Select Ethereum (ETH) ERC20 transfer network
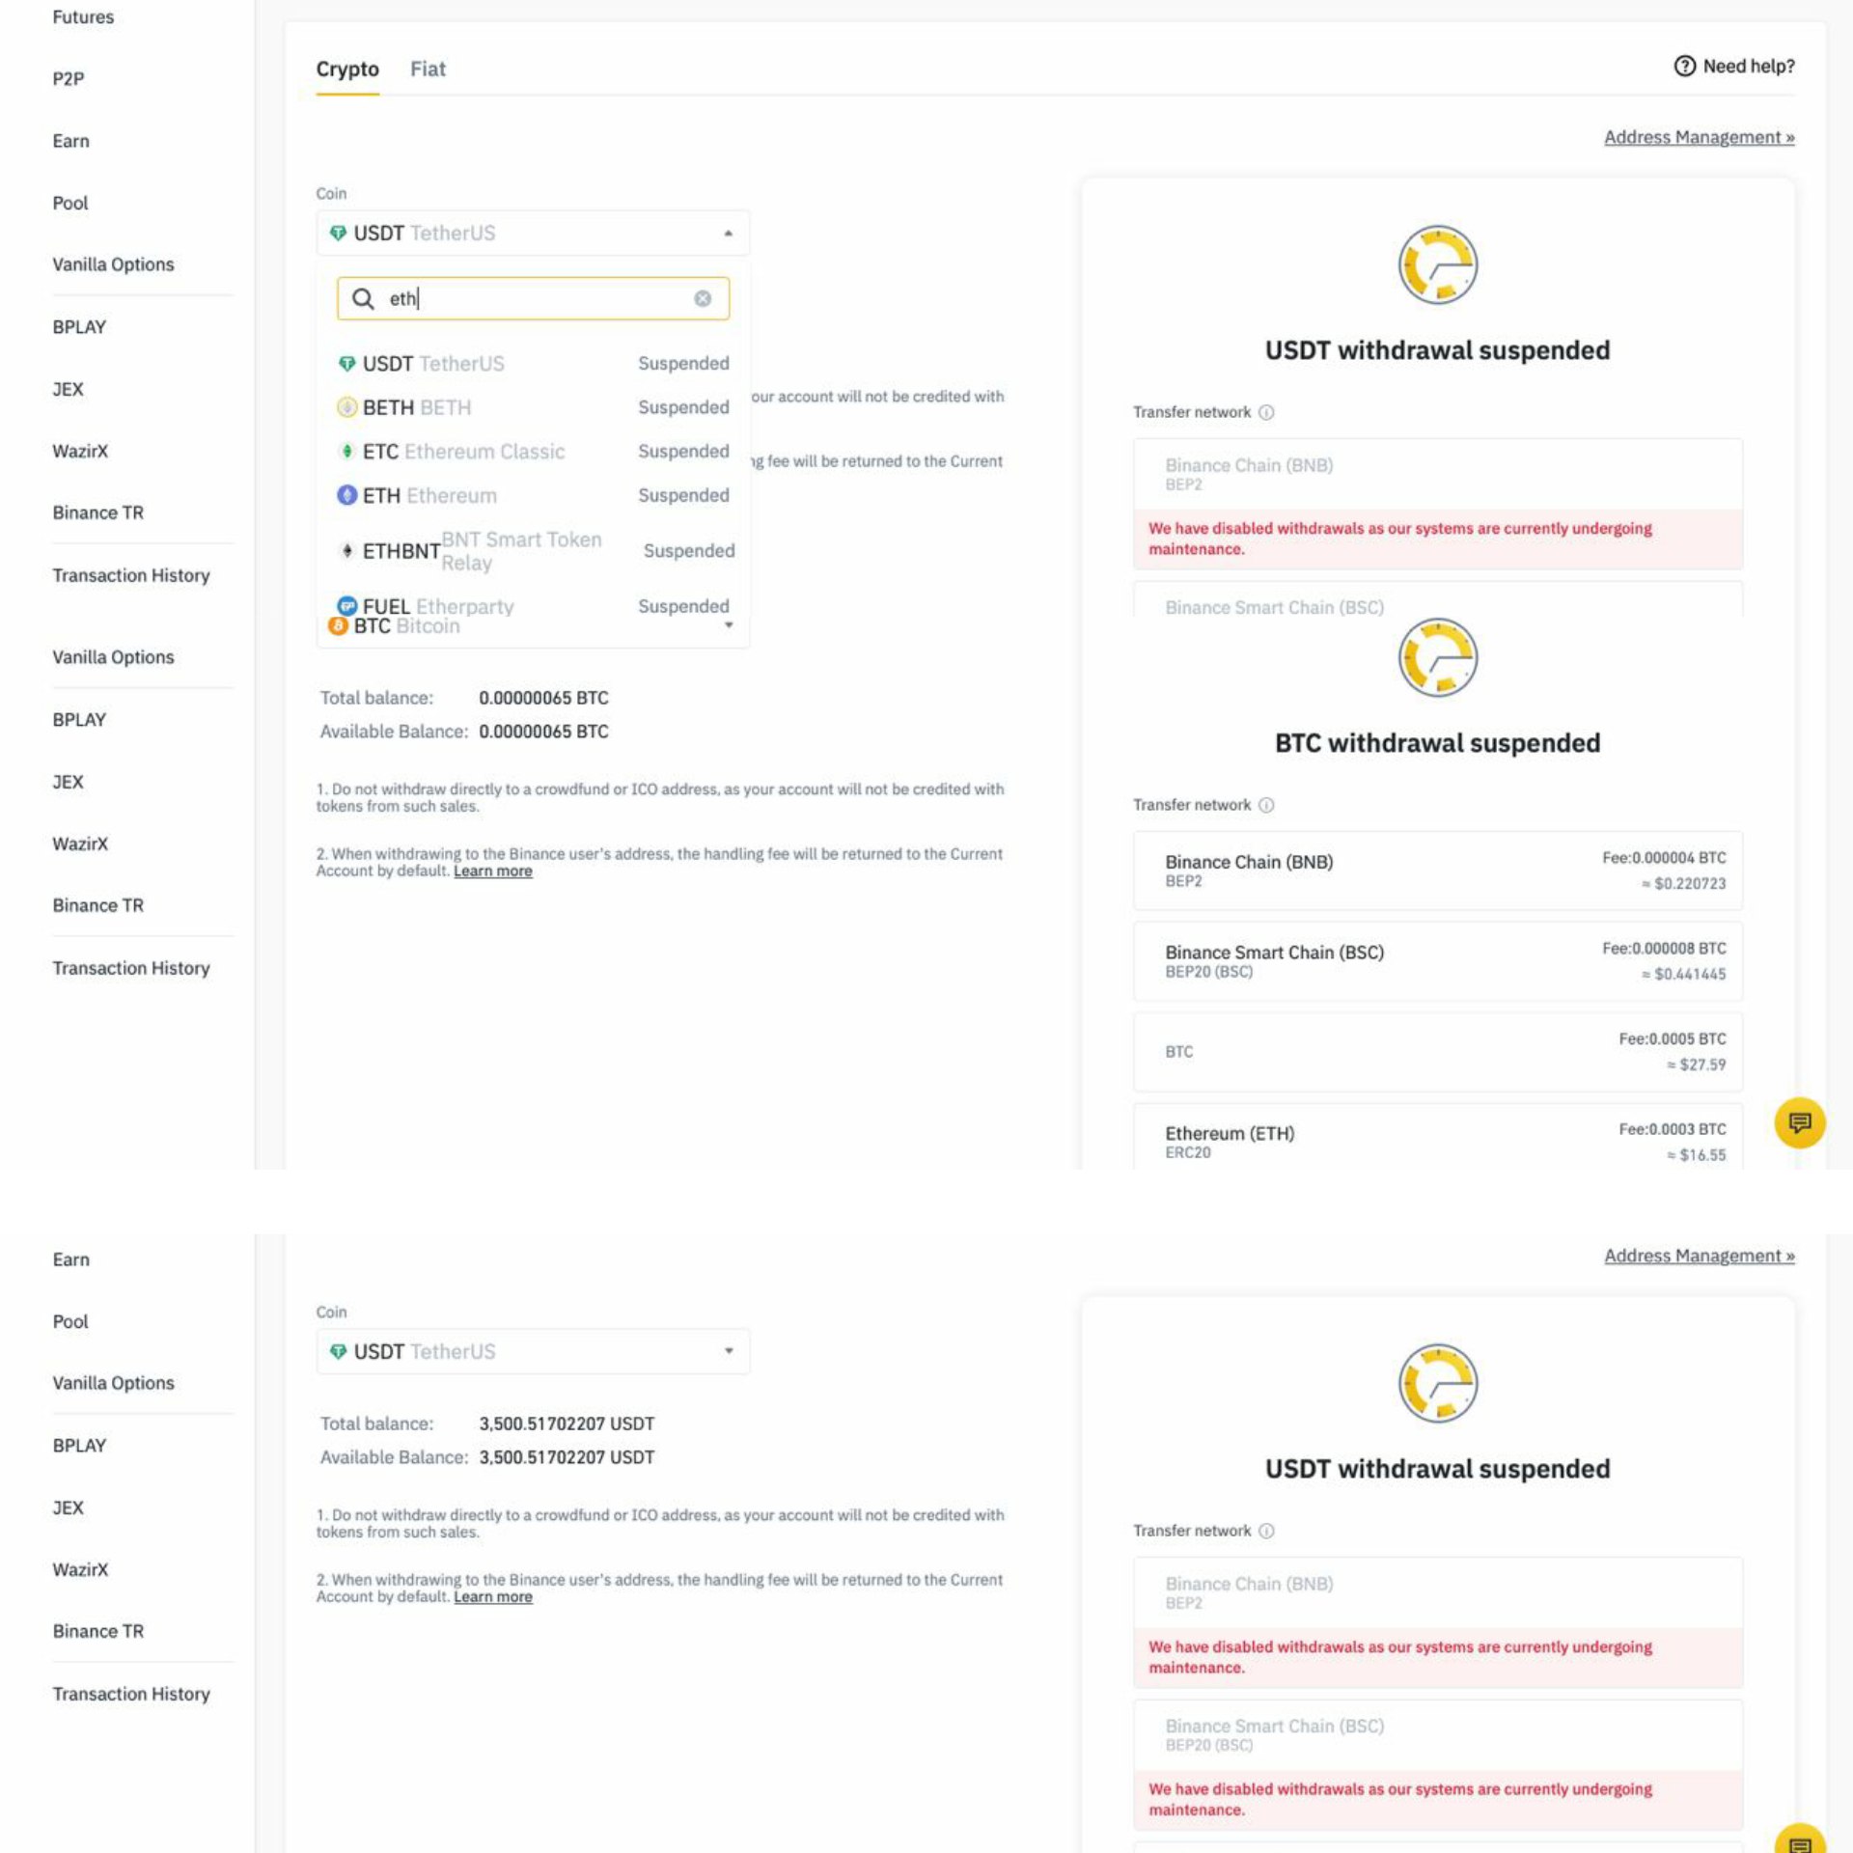 pos(1438,1137)
